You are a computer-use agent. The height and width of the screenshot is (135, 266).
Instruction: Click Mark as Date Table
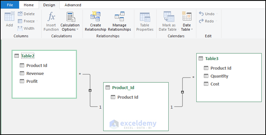coord(169,21)
